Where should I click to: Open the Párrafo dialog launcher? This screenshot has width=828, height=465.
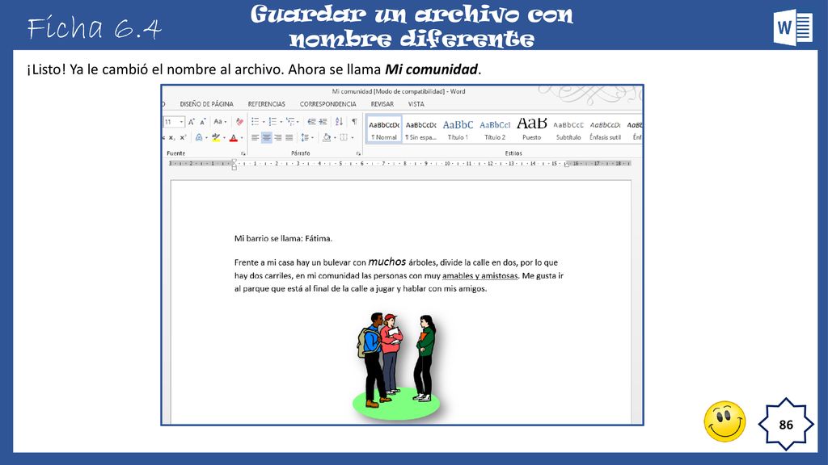358,153
